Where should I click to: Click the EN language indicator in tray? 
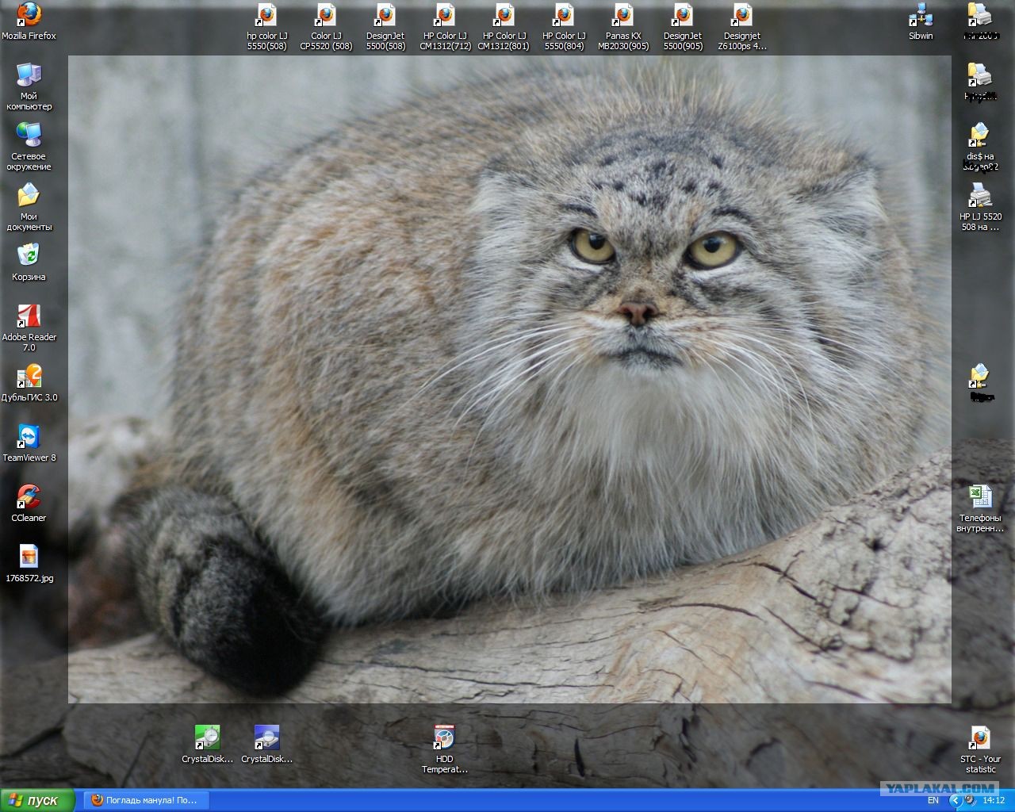pyautogui.click(x=933, y=800)
